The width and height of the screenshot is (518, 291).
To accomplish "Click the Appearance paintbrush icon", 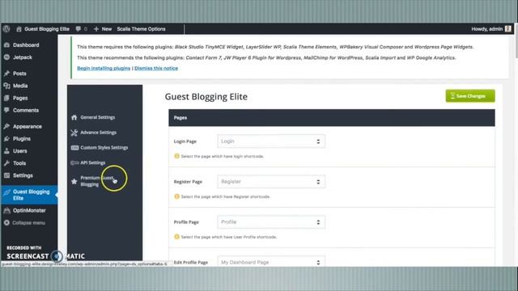I will (x=6, y=126).
